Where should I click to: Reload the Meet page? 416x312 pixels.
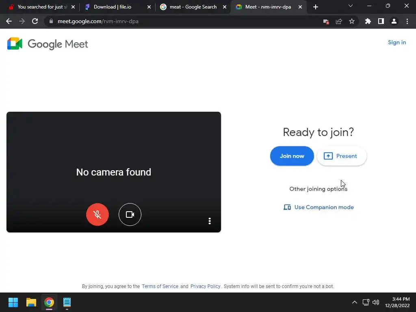click(x=35, y=21)
